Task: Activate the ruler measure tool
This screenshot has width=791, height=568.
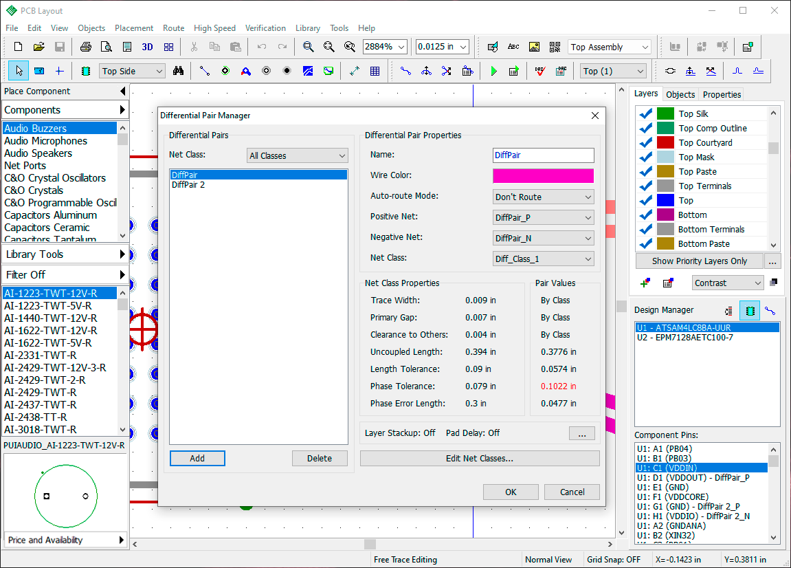Action: [39, 72]
